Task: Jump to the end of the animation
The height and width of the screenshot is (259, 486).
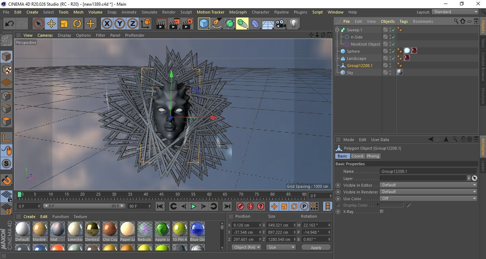Action: pos(227,206)
